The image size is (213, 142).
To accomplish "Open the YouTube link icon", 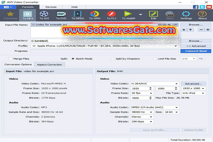I will click(209, 7).
